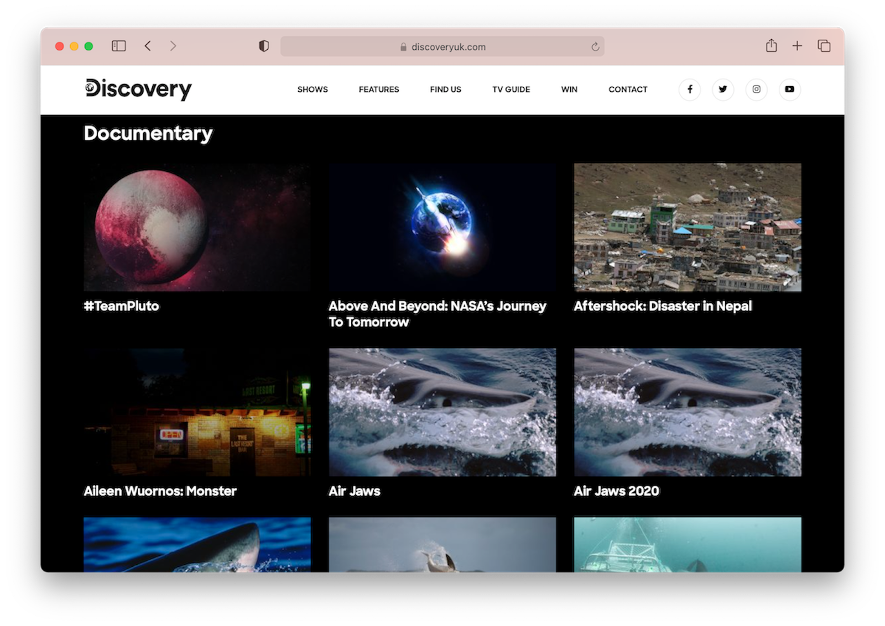Click the CONTACT link
The image size is (885, 626).
click(x=628, y=90)
